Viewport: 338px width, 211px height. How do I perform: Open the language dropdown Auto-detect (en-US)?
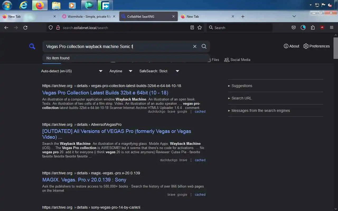(72, 71)
